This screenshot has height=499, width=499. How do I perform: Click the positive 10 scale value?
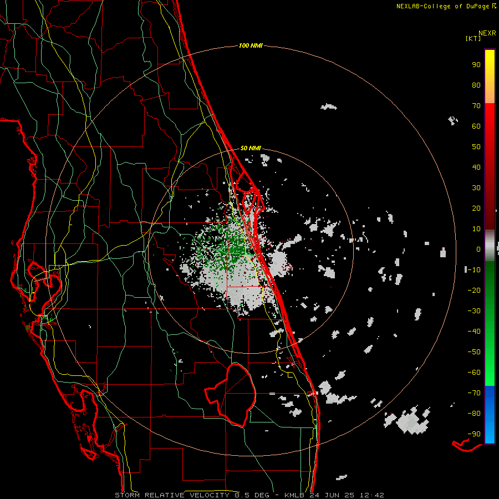click(476, 229)
